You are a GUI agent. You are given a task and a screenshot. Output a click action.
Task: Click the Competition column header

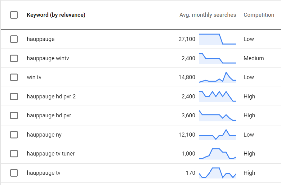click(259, 15)
